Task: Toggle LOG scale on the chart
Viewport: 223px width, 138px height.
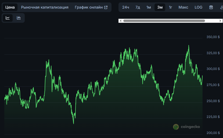Action: tap(198, 7)
